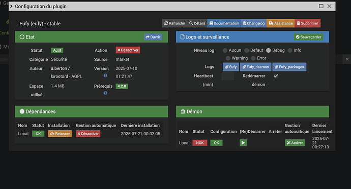Click the Heartbeat minutes input field
Viewport: 351px width, 189px height.
(x=228, y=76)
